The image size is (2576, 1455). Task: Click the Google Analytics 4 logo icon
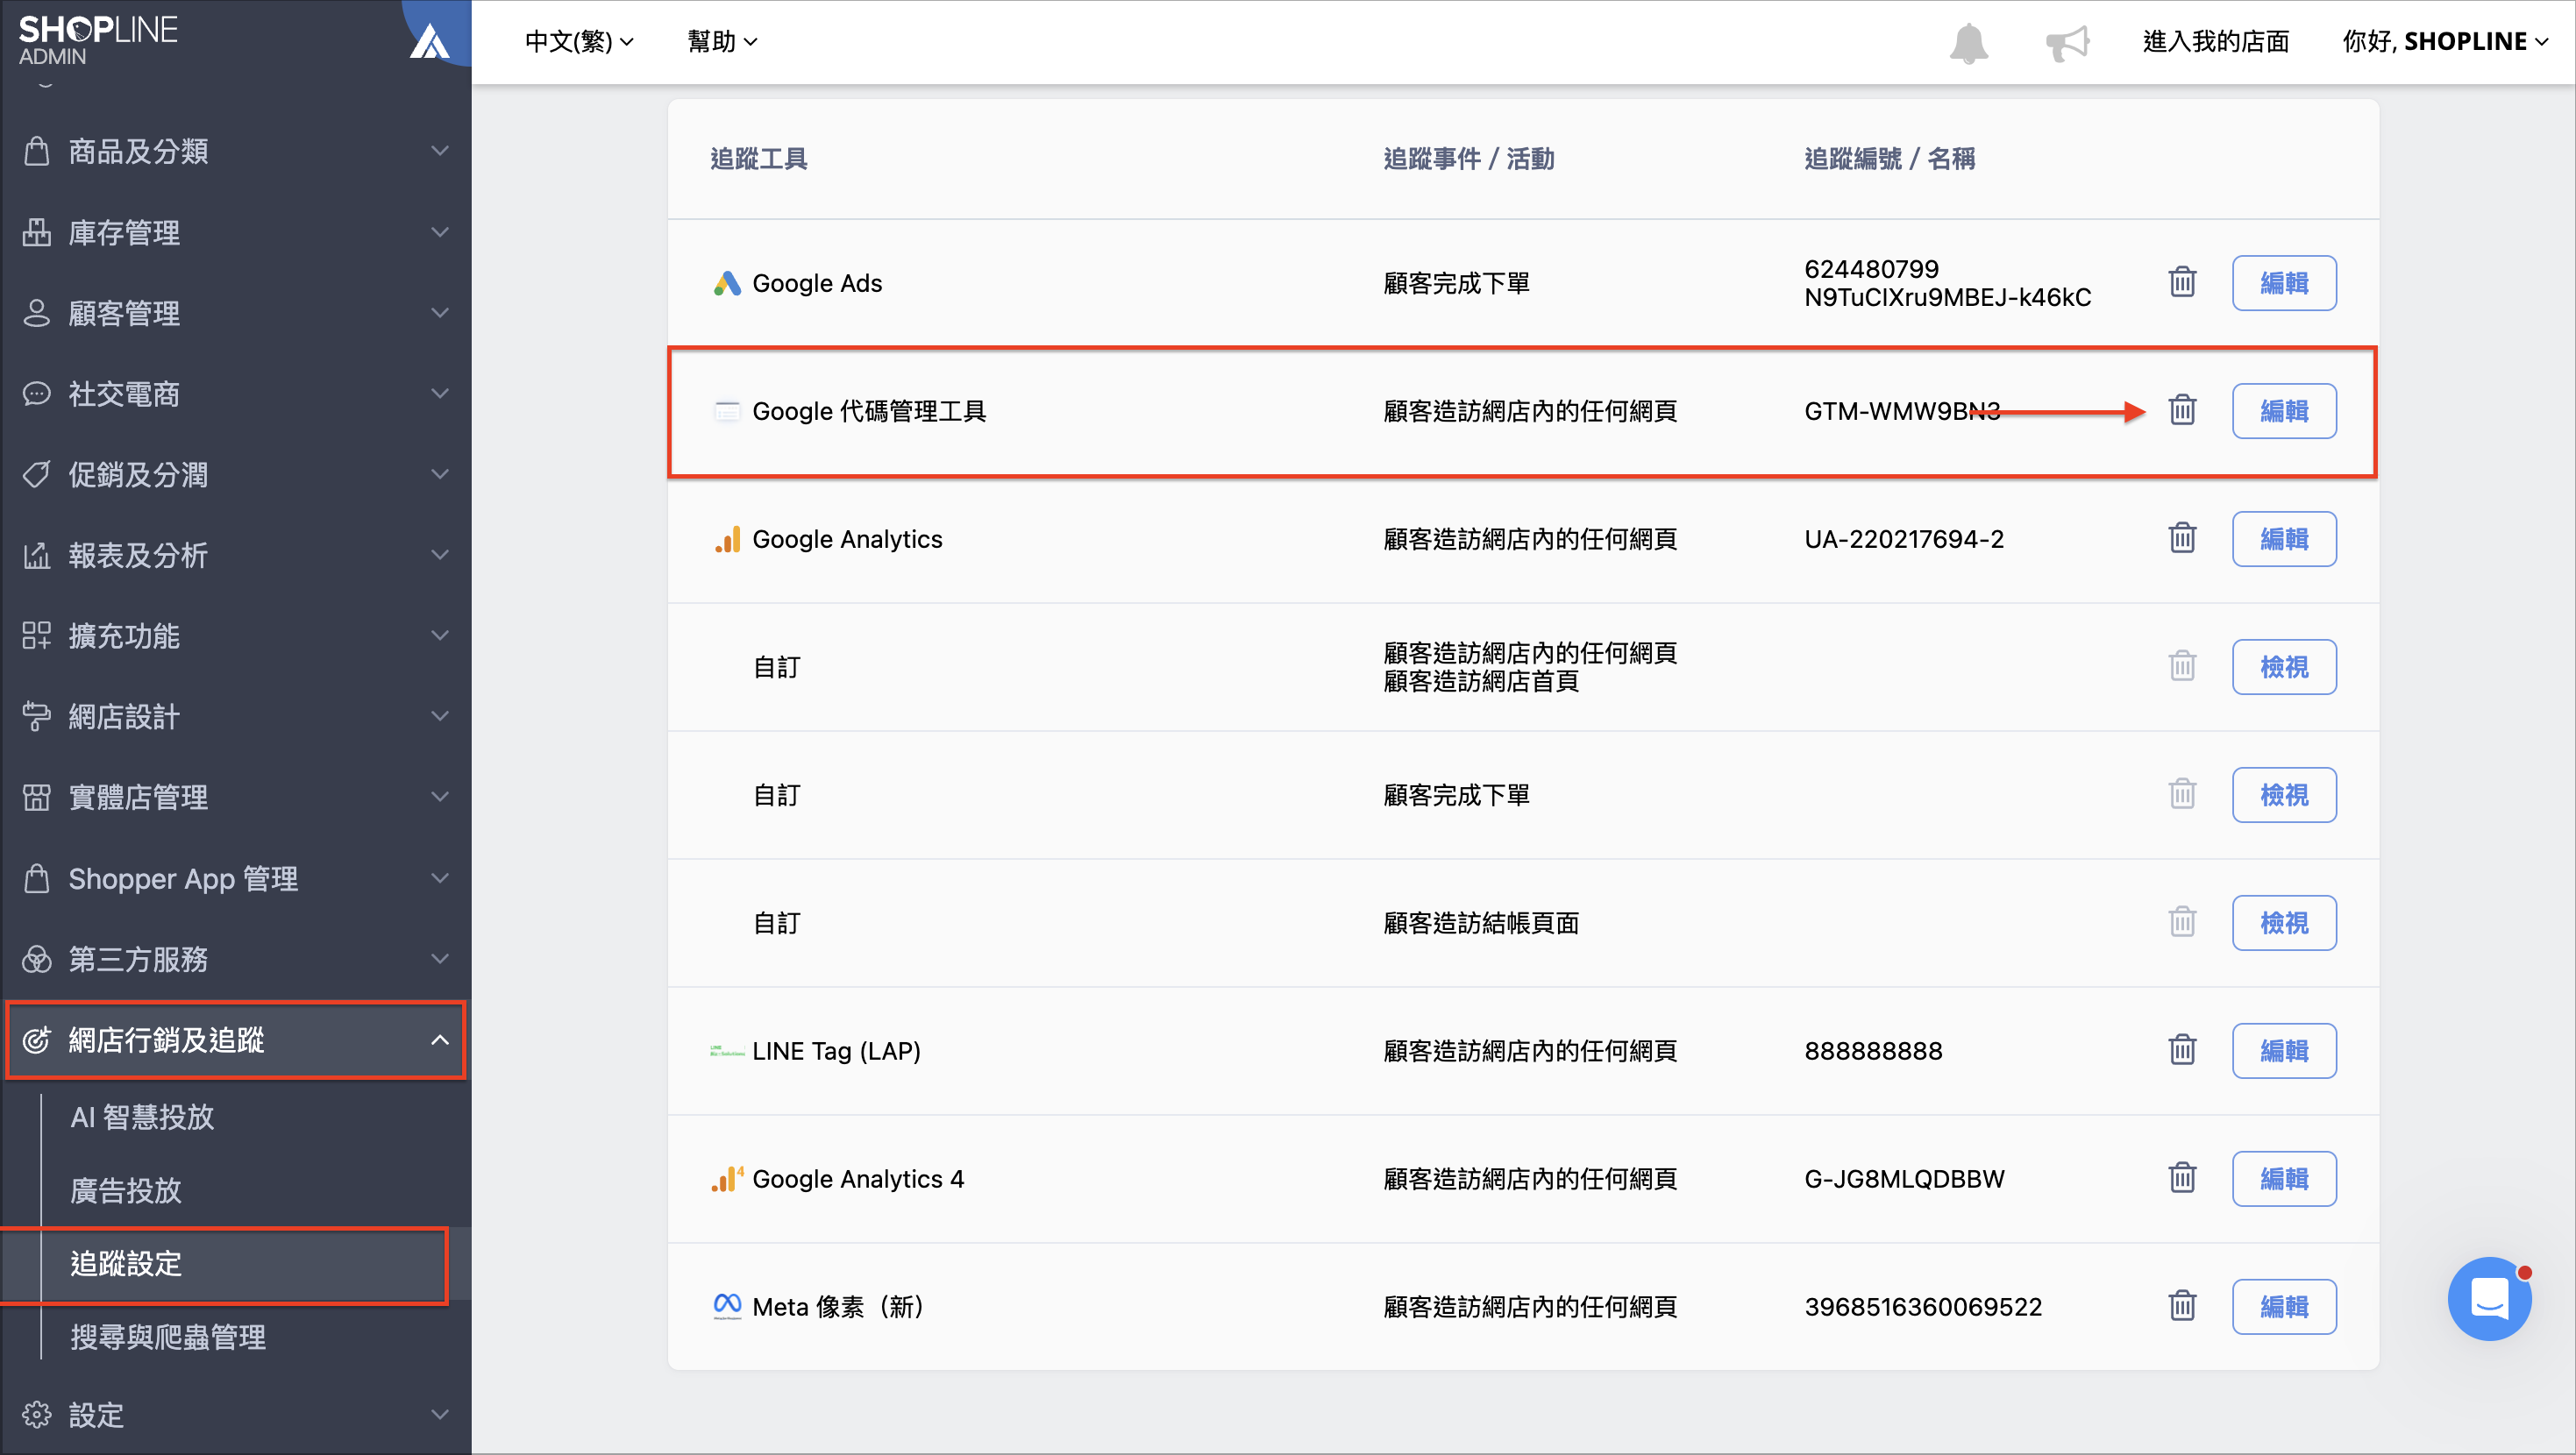click(x=727, y=1179)
